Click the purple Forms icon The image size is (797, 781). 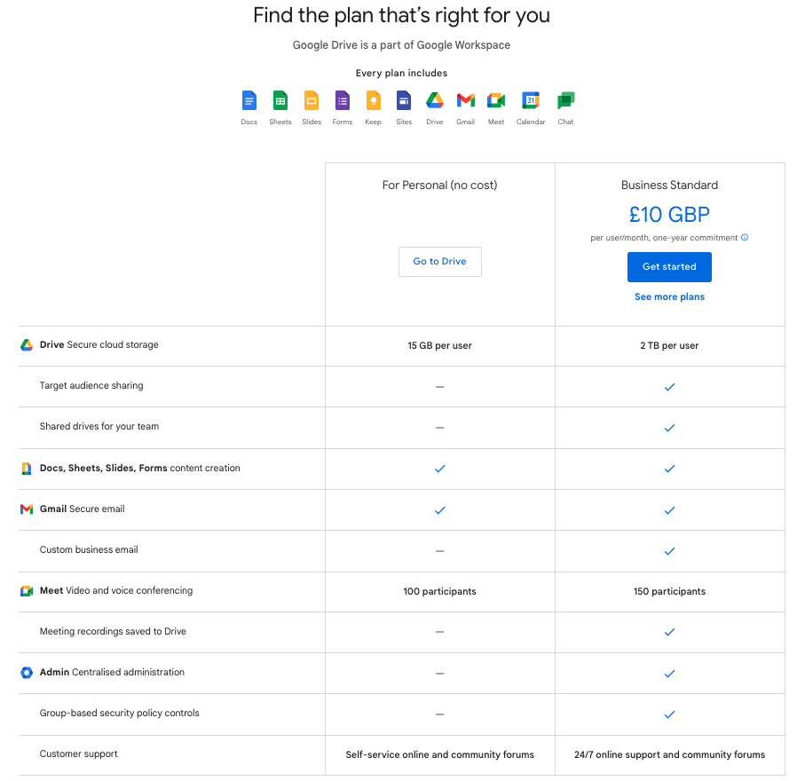[343, 100]
